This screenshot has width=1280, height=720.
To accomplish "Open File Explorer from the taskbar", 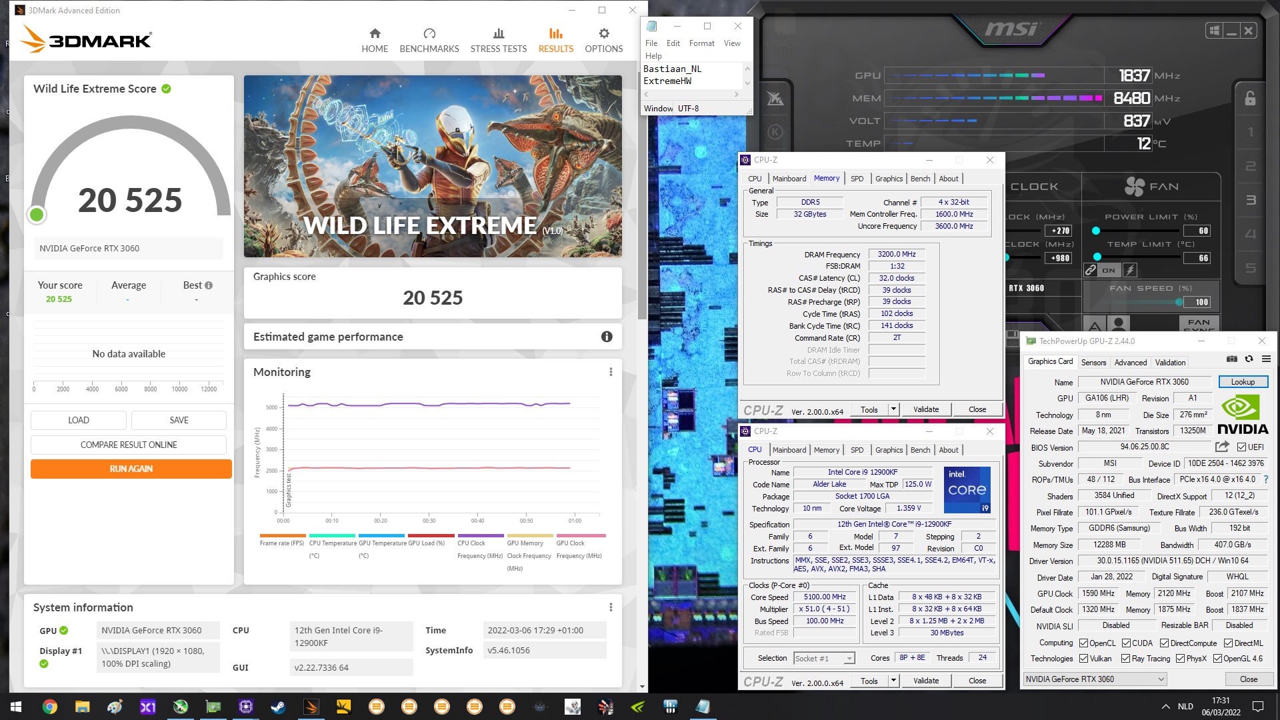I will coord(82,707).
